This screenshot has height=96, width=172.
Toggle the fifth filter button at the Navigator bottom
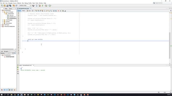click(12, 90)
